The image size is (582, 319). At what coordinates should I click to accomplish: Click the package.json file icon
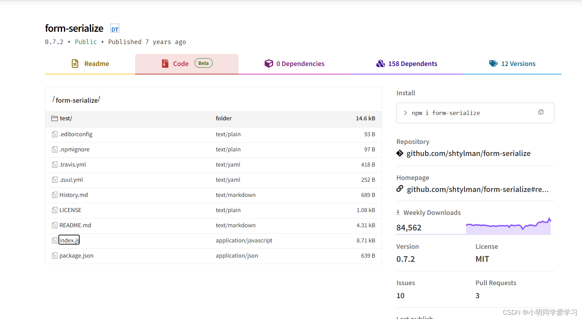tap(54, 256)
